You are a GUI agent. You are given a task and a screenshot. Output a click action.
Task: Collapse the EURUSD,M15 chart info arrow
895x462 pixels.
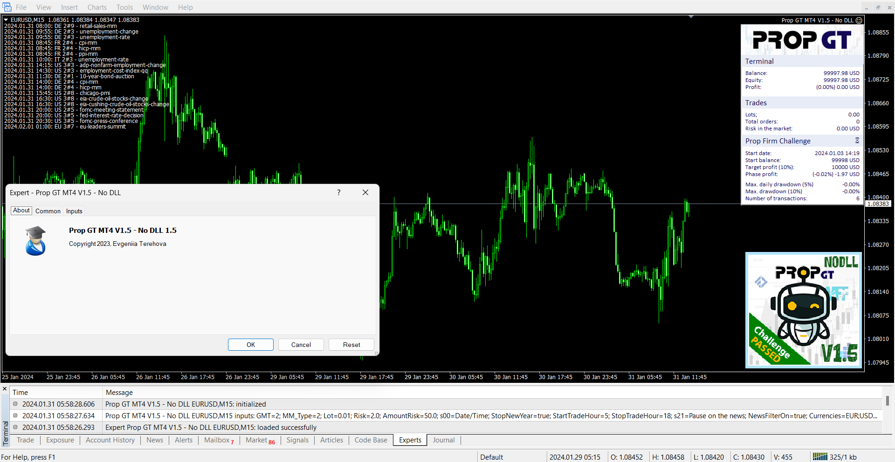pyautogui.click(x=6, y=20)
